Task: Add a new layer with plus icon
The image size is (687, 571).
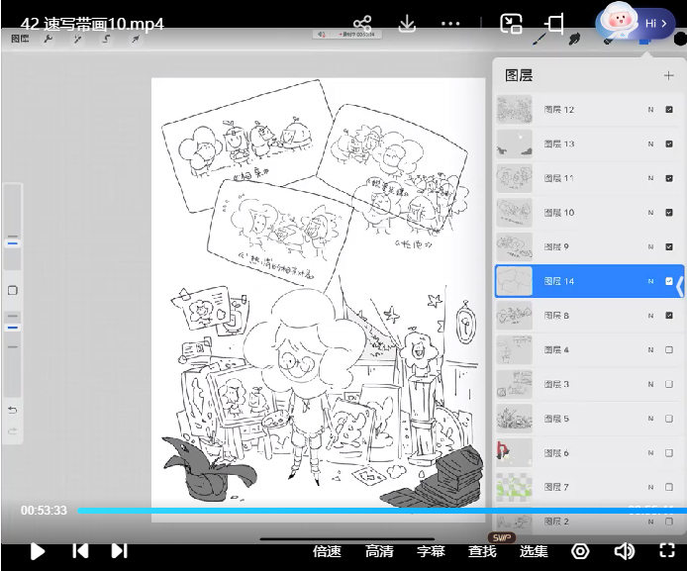Action: (668, 75)
